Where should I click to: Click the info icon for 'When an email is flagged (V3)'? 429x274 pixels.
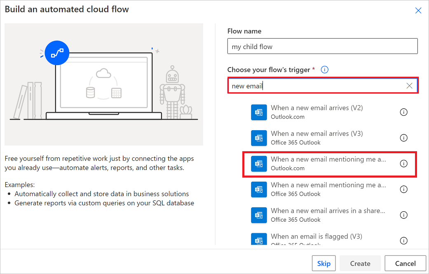click(x=403, y=240)
